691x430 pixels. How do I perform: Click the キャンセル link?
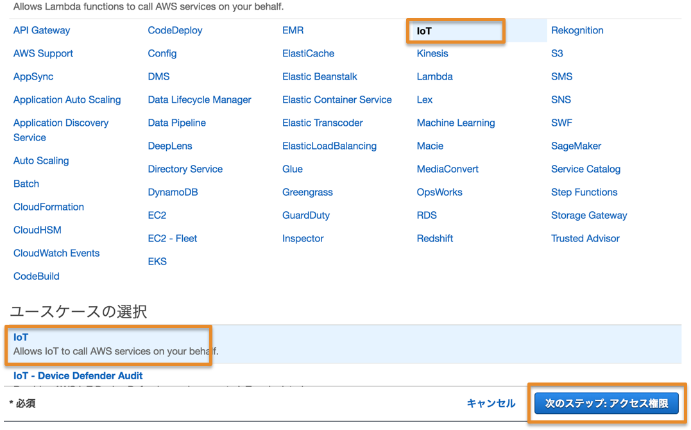tap(491, 404)
